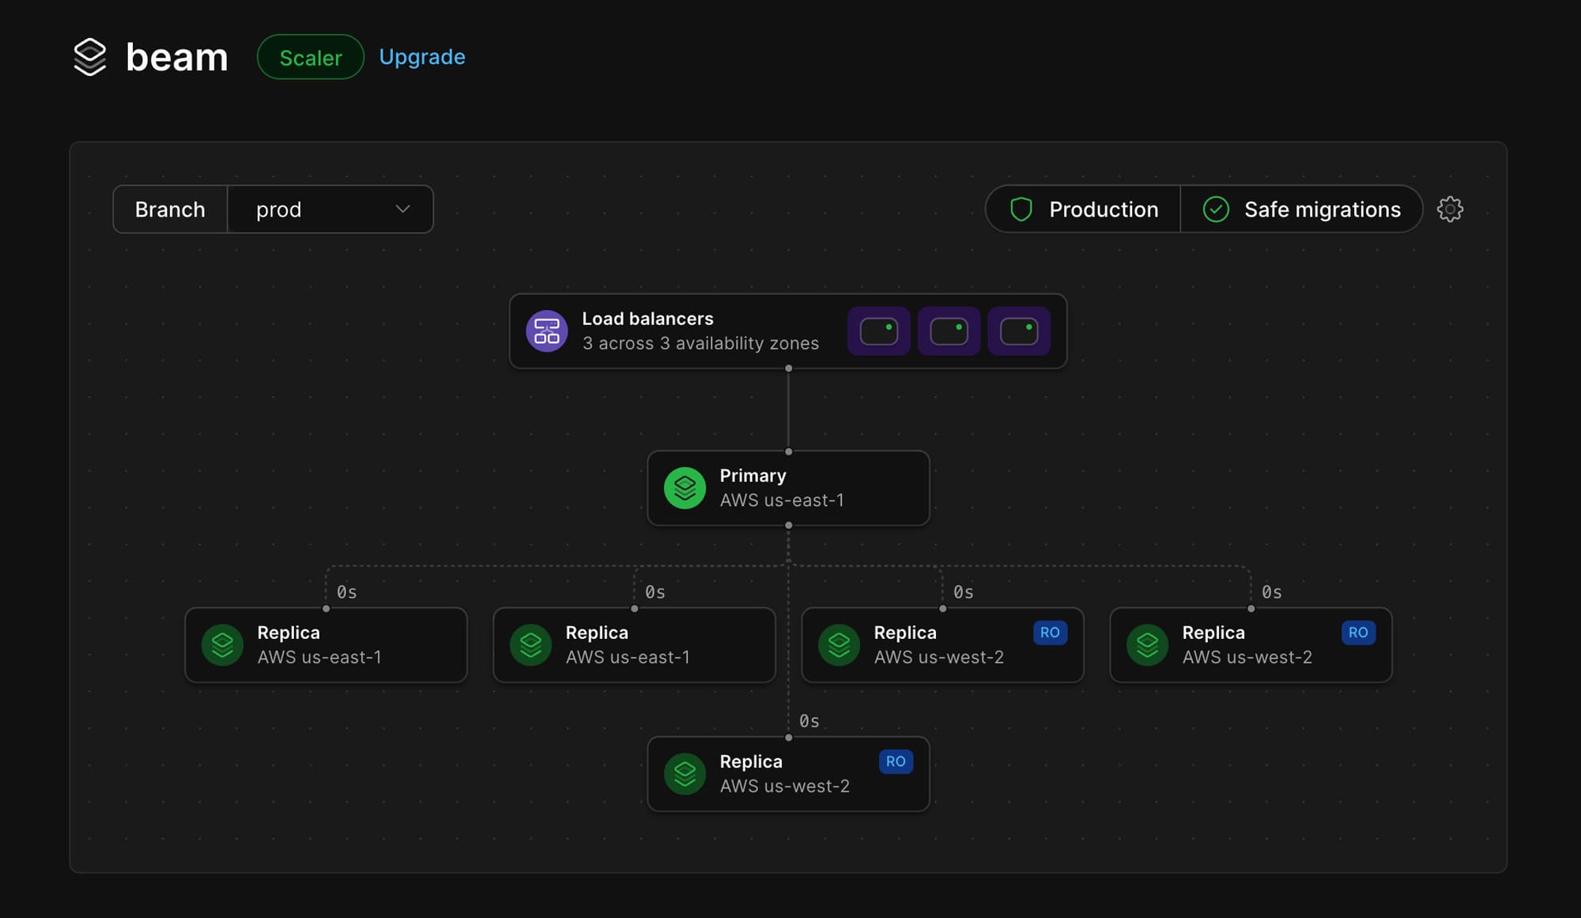Click Primary's AWS us-east-1 region text
Viewport: 1581px width, 918px height.
pos(782,501)
